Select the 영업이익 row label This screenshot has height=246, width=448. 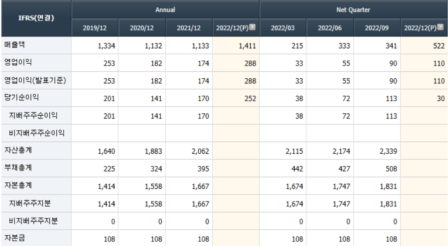click(x=18, y=62)
